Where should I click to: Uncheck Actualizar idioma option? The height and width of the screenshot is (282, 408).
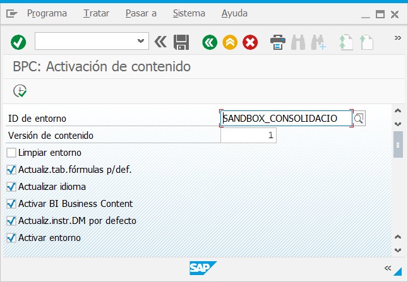(11, 187)
